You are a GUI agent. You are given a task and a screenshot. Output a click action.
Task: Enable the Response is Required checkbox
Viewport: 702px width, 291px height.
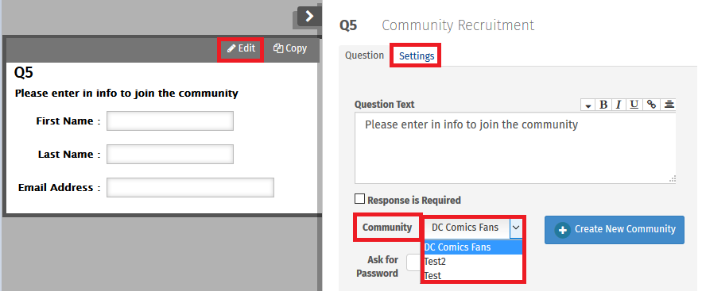click(x=359, y=199)
